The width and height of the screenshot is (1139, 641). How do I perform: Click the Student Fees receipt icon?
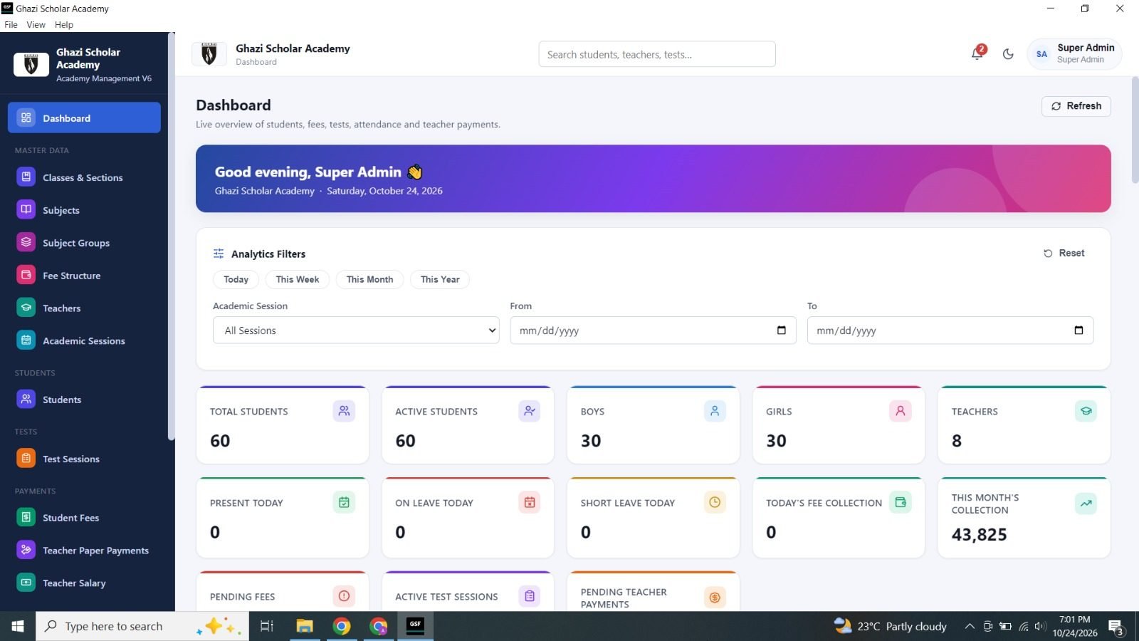[26, 518]
